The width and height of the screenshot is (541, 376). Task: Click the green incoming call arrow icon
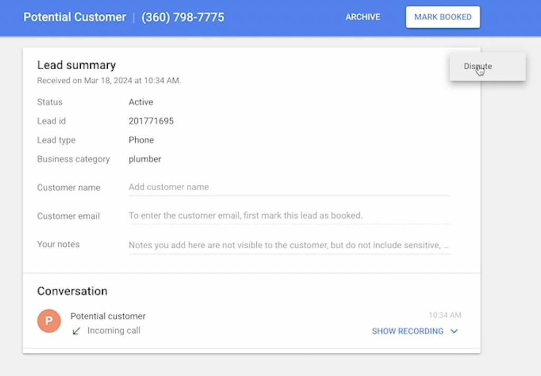[x=76, y=331]
